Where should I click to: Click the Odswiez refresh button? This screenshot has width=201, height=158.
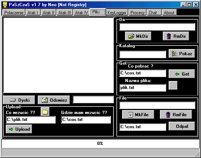click(54, 100)
